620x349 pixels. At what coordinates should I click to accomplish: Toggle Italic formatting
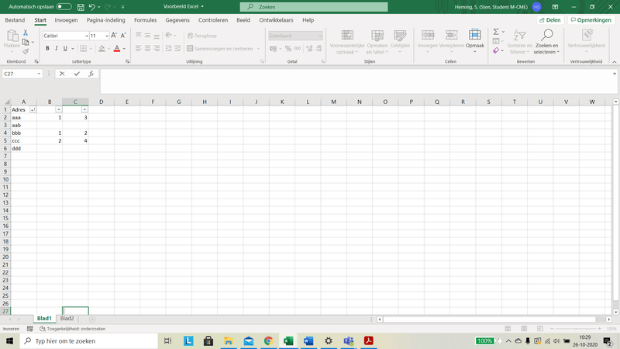[56, 48]
